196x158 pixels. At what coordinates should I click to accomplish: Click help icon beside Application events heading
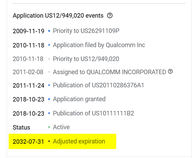tap(110, 16)
